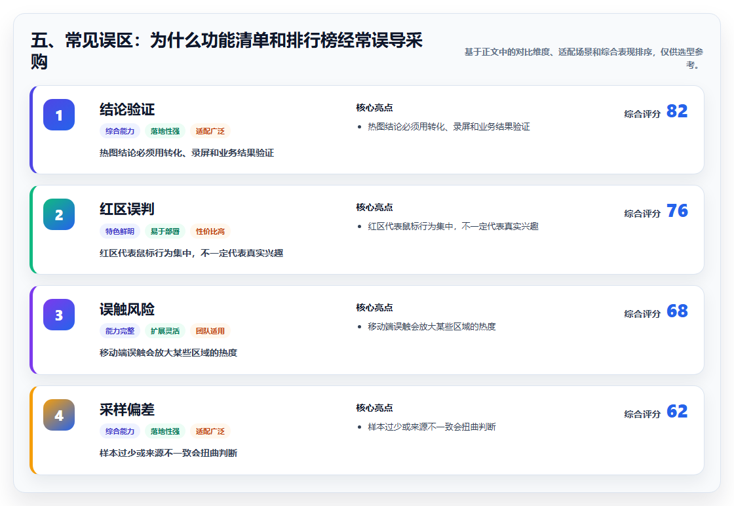Click 核心亮点 heading in 误触风险 card
The height and width of the screenshot is (506, 734).
tap(374, 307)
